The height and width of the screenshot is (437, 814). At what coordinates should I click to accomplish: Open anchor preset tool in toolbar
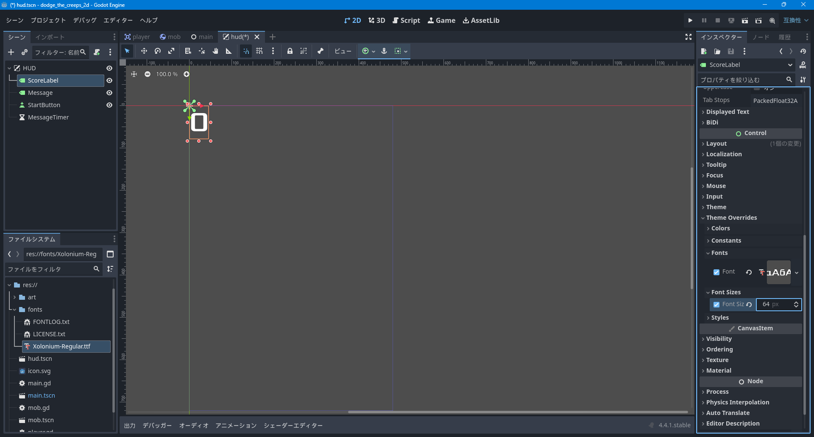tap(384, 51)
